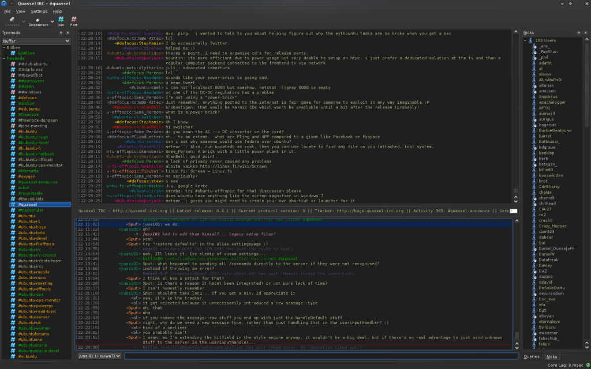Click the Disconnect toolbar icon

36,21
